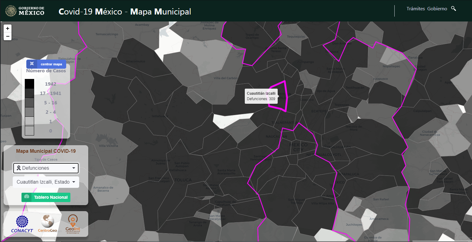472x242 pixels.
Task: Open the CONACYT logo link
Action: tap(22, 224)
